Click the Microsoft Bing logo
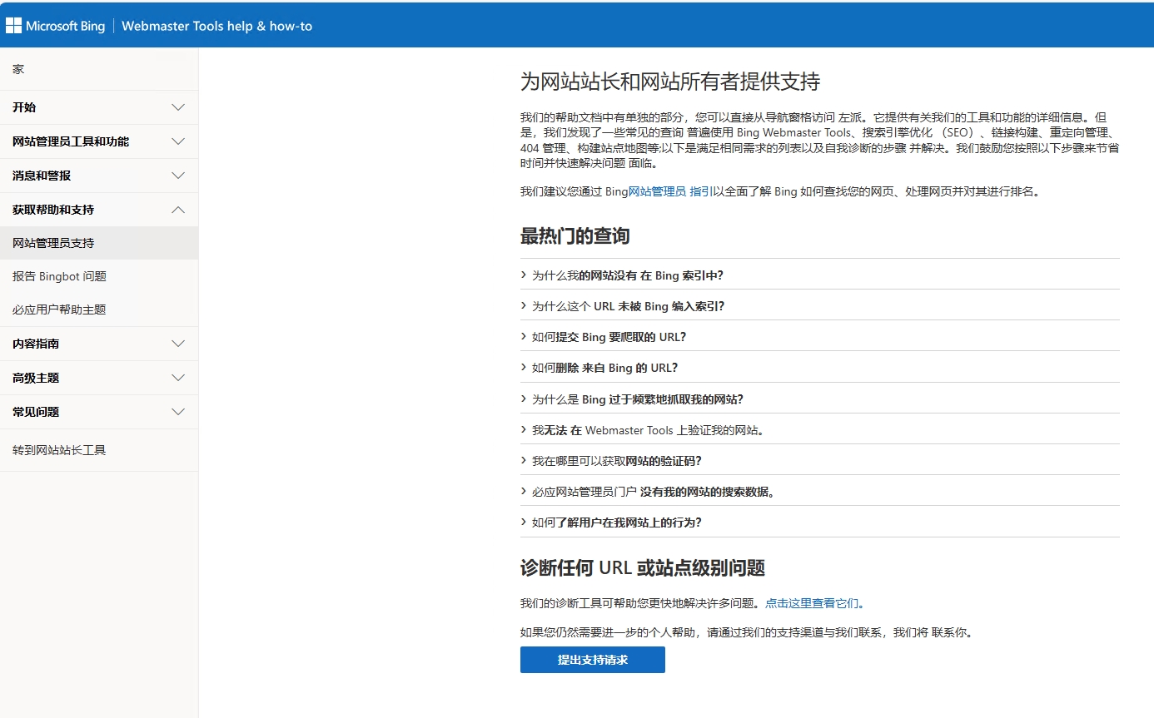Screen dimensions: 1154x718 [55, 26]
